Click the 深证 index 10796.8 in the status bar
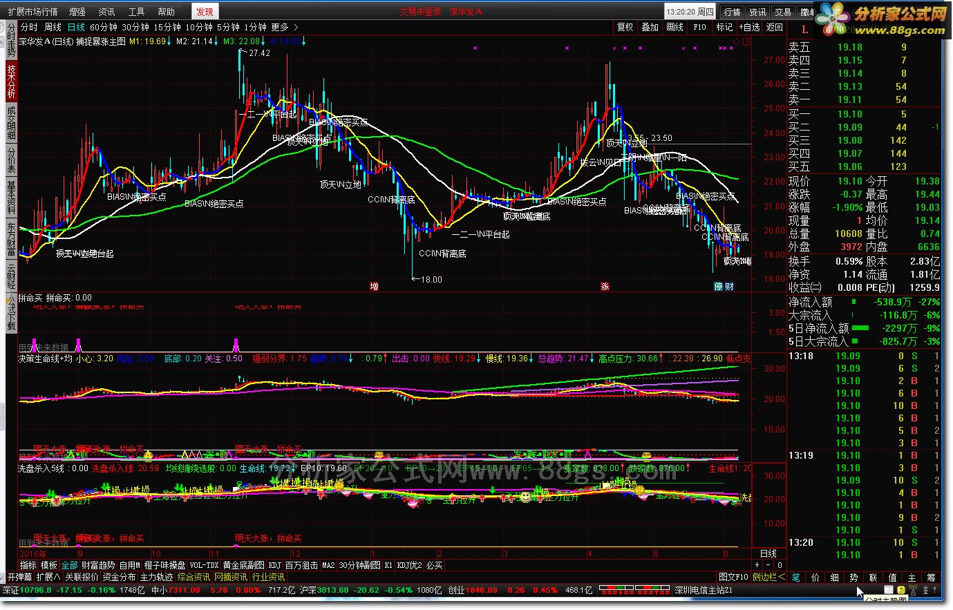The width and height of the screenshot is (953, 610). (x=26, y=590)
